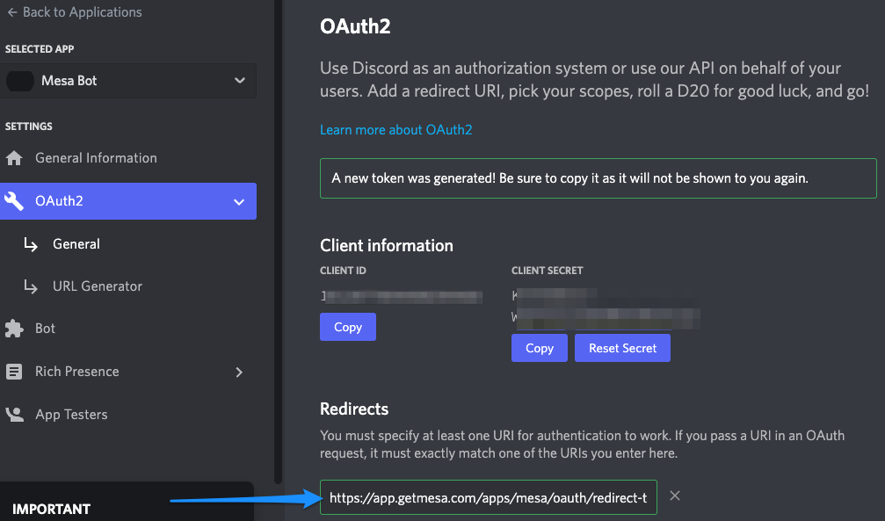
Task: Click the sidebar vertical scrollbar
Action: click(x=278, y=242)
